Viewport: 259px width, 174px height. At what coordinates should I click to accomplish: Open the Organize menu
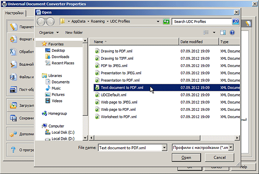[x=49, y=32]
